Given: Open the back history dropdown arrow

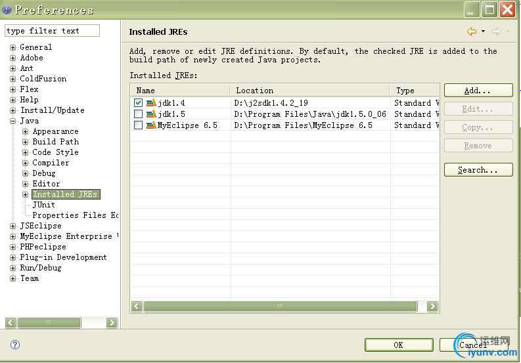Looking at the screenshot, I should [483, 32].
